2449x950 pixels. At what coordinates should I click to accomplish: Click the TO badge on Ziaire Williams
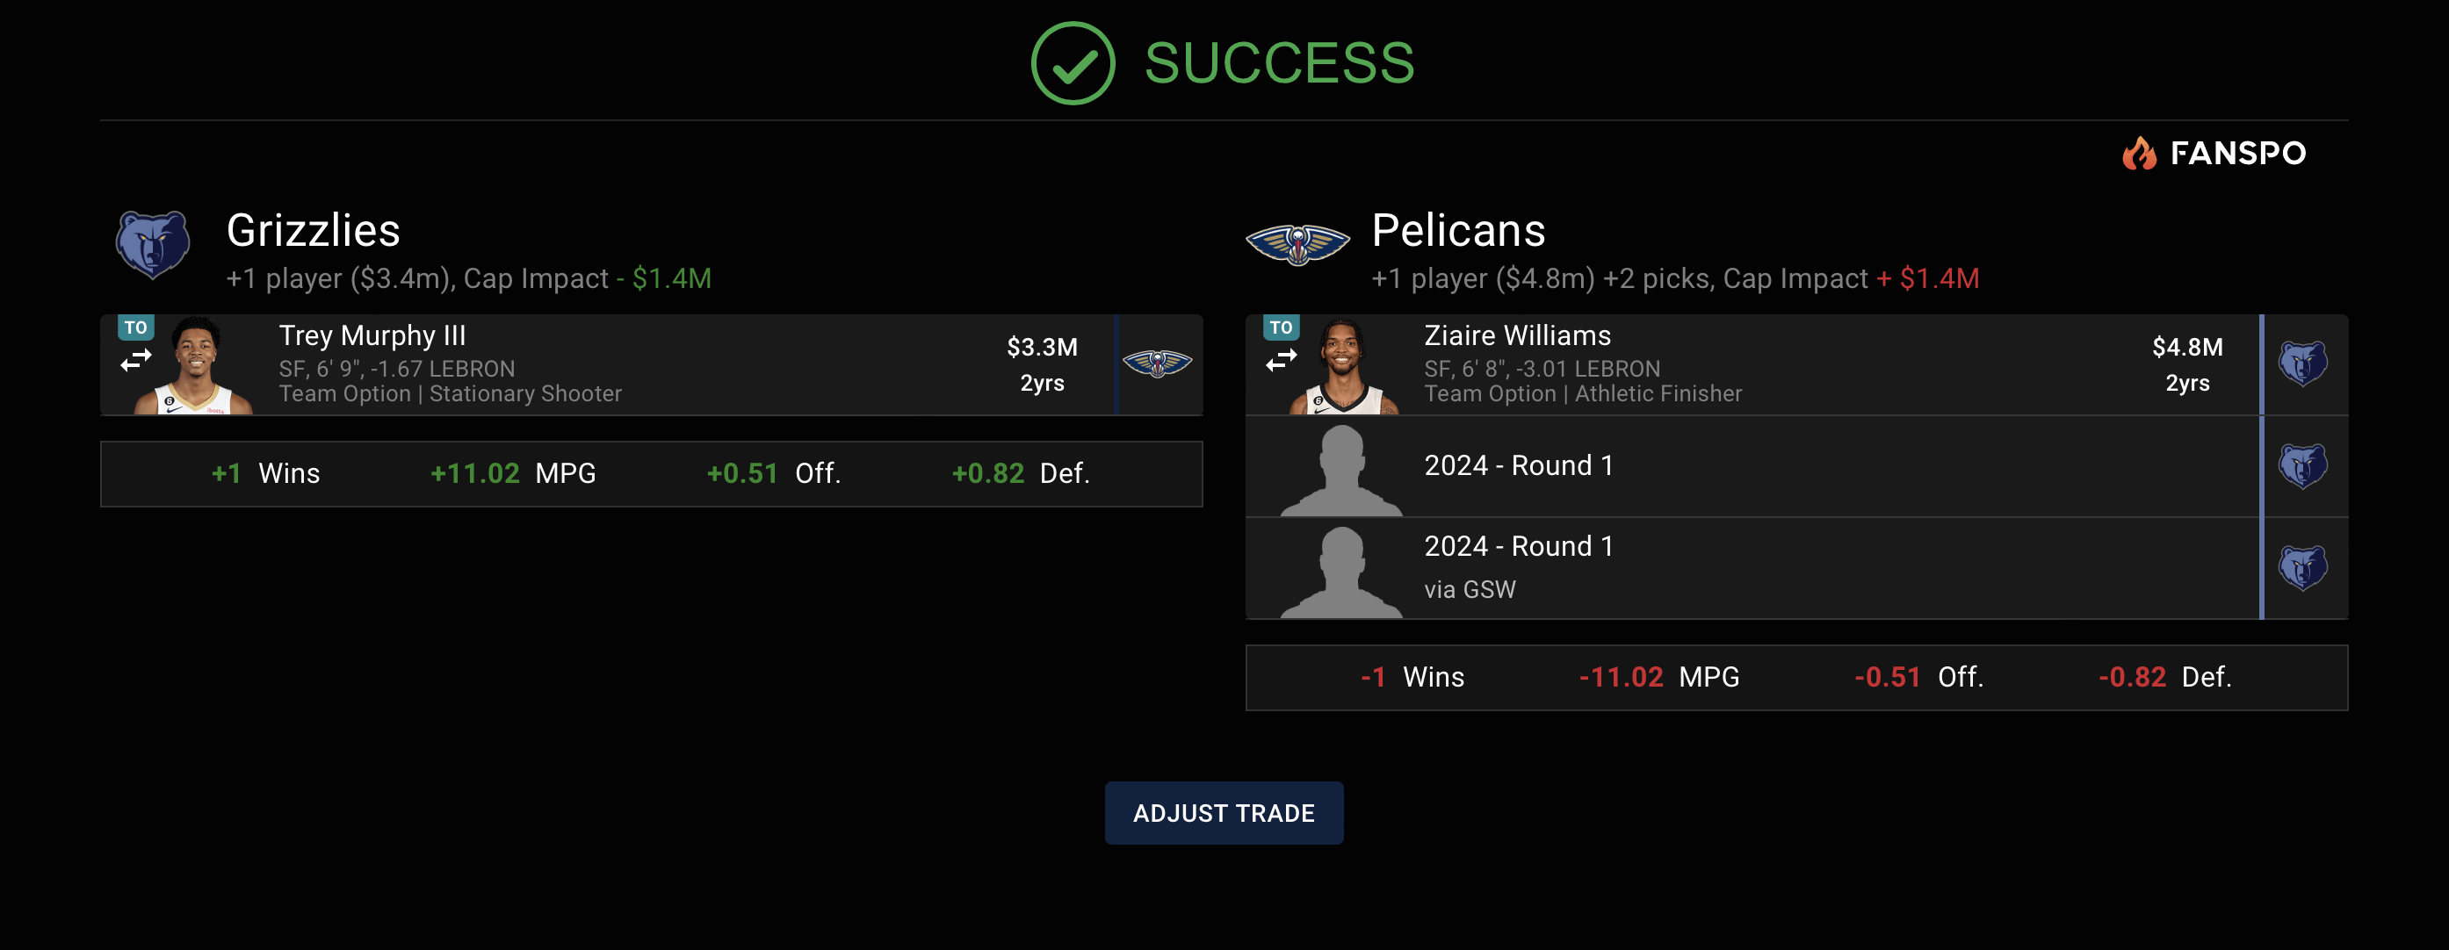(1281, 327)
